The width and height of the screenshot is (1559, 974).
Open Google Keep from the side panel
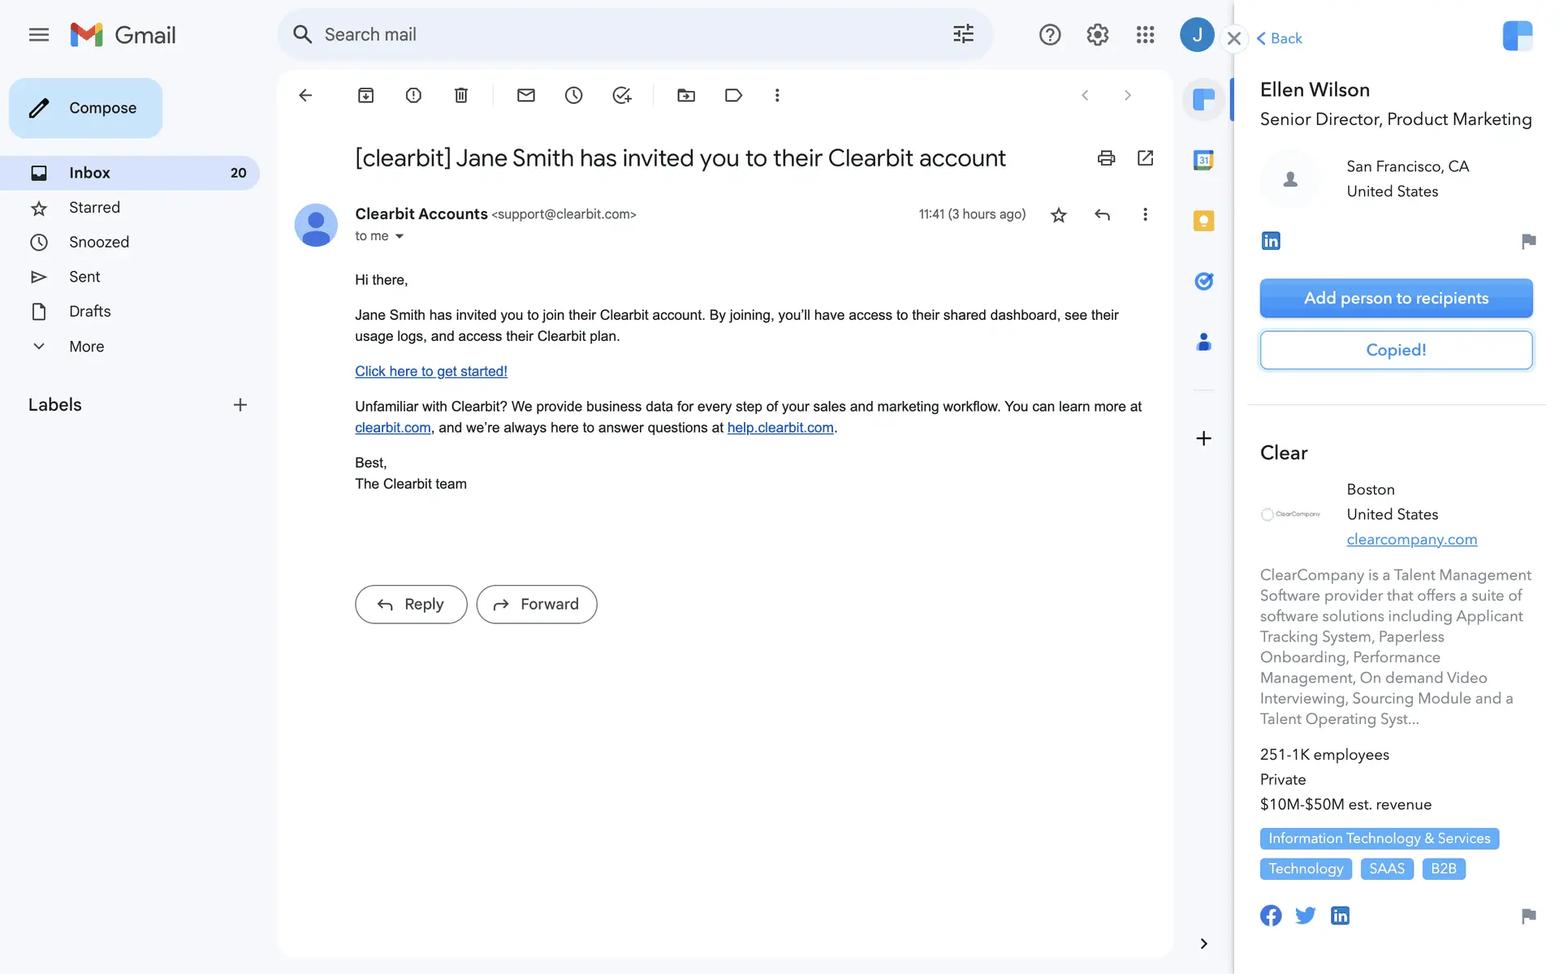(1203, 221)
